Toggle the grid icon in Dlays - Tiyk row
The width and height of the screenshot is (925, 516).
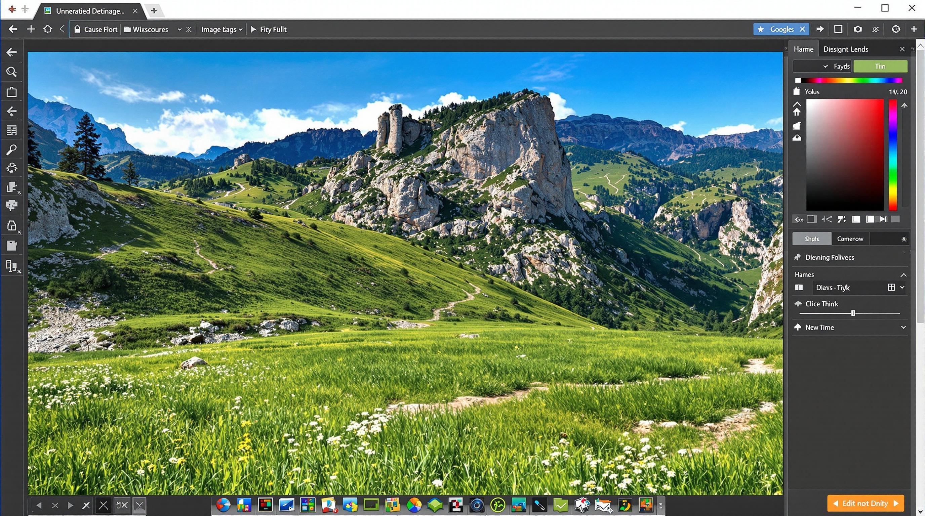(x=891, y=287)
